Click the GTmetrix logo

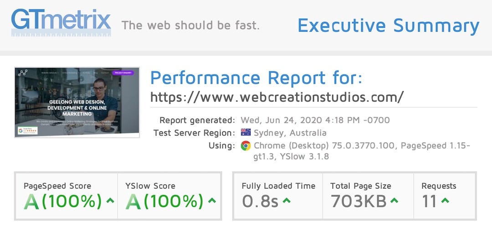(61, 22)
